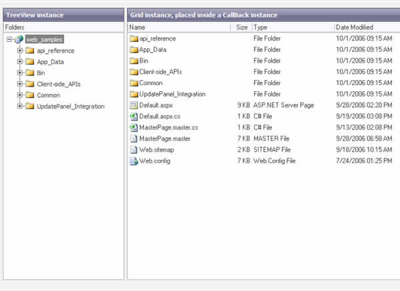400x291 pixels.
Task: Click the MasterPage.master file icon
Action: coord(133,139)
